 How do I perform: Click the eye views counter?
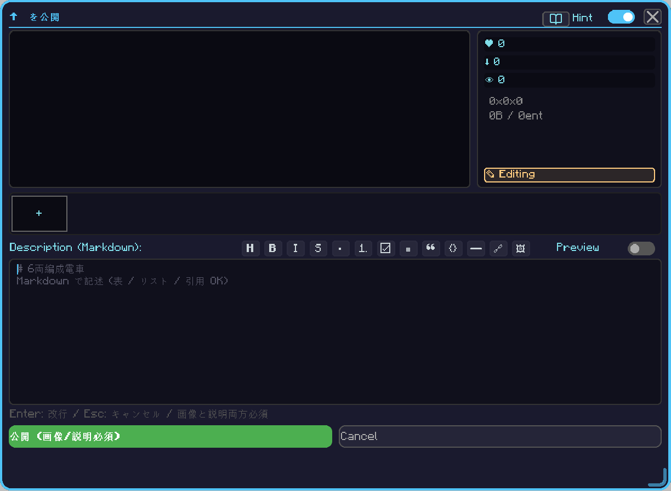tap(570, 80)
